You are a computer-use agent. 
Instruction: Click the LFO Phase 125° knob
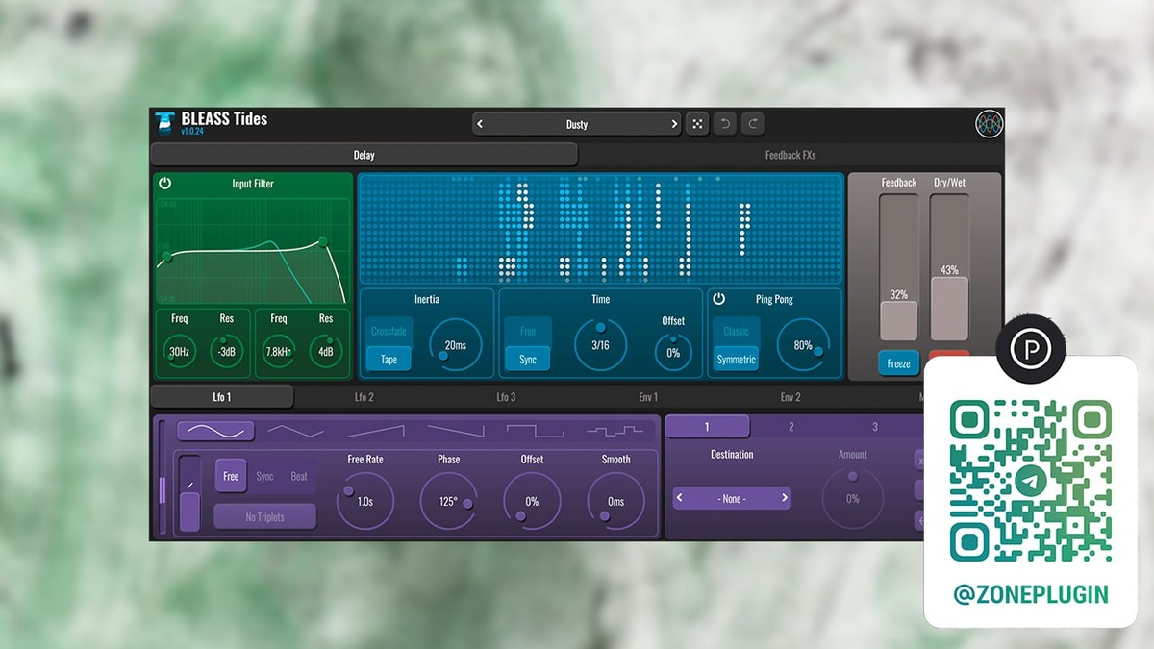[449, 501]
